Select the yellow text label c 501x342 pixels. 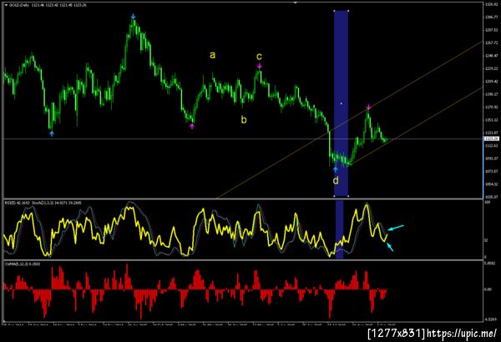pyautogui.click(x=259, y=57)
